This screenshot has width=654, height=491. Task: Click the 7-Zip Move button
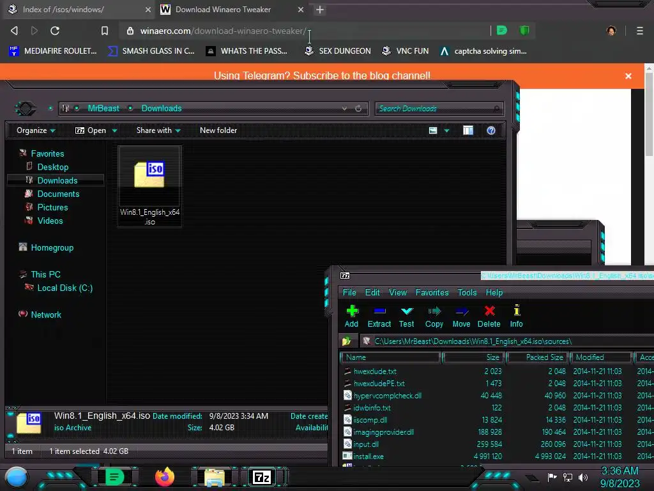pos(461,316)
